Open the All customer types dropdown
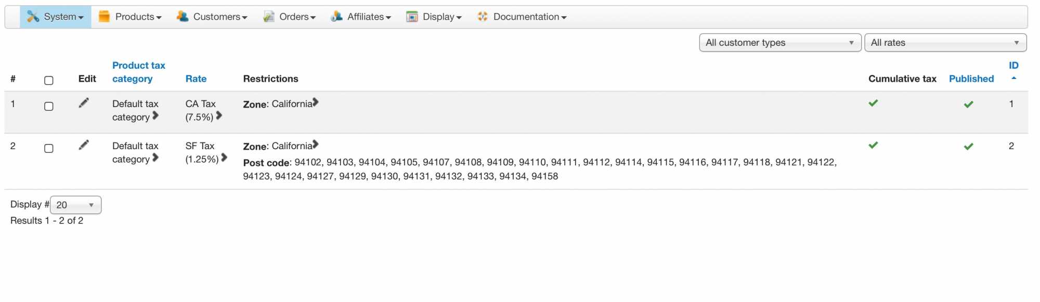This screenshot has height=302, width=1040. pyautogui.click(x=779, y=43)
